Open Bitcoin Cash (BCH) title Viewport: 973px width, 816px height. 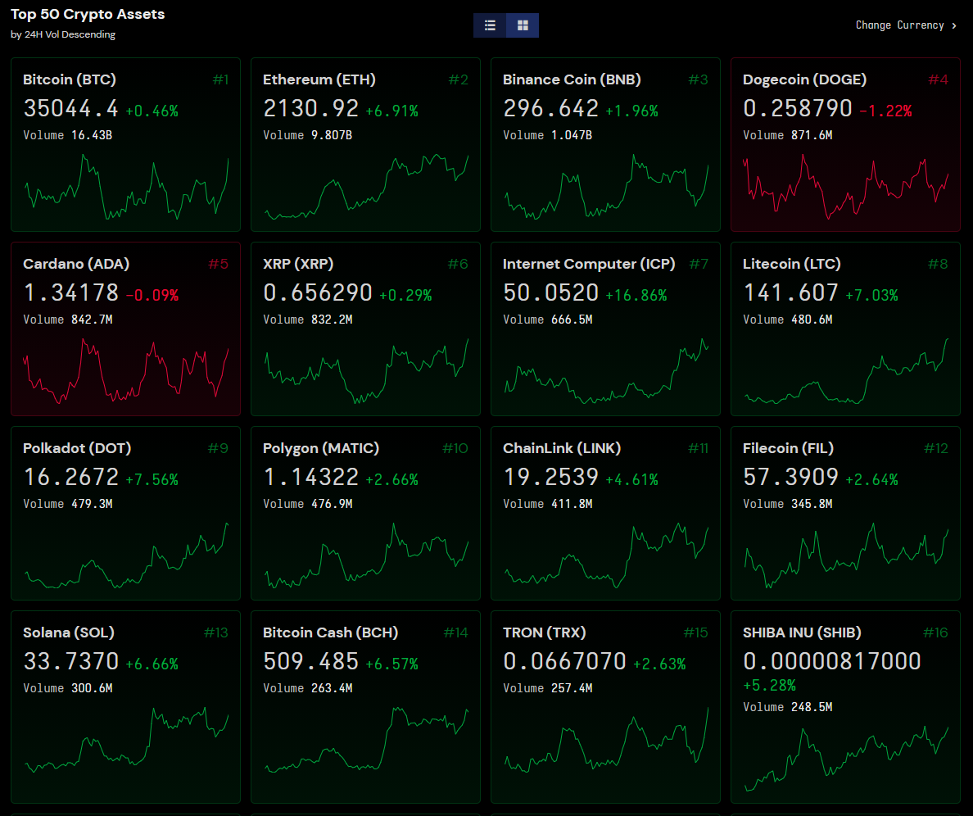[330, 632]
